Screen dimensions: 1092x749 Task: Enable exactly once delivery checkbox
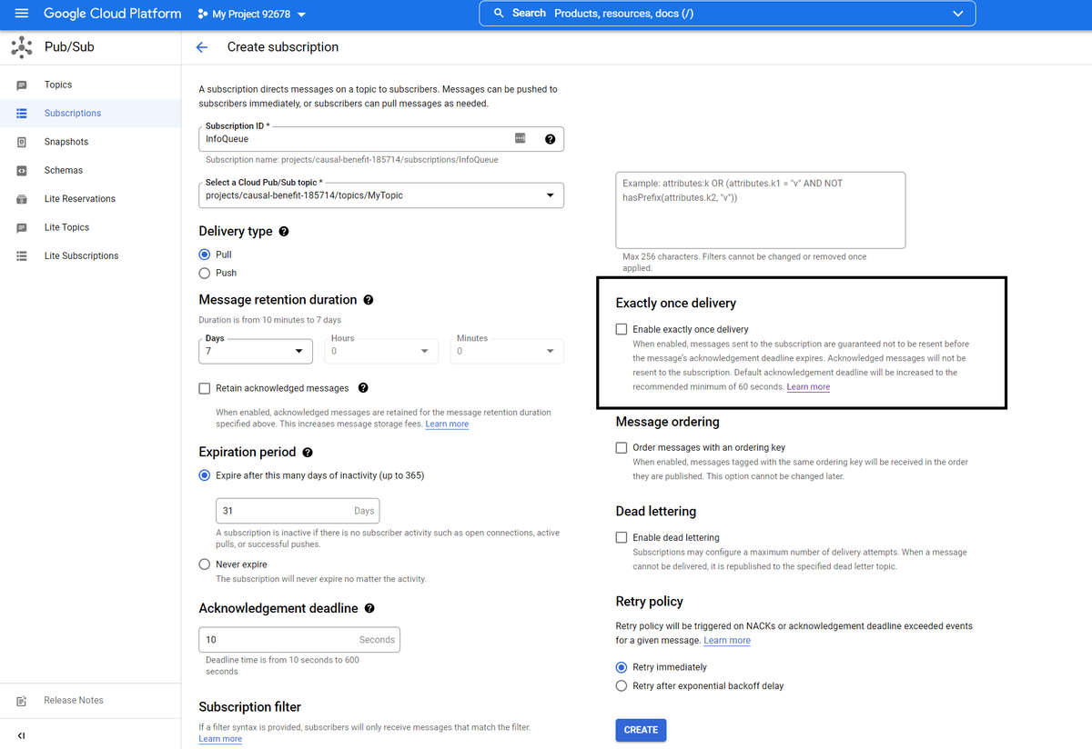[622, 329]
